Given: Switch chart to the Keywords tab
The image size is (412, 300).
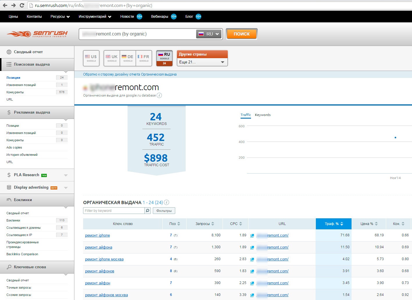Looking at the screenshot, I should [263, 115].
